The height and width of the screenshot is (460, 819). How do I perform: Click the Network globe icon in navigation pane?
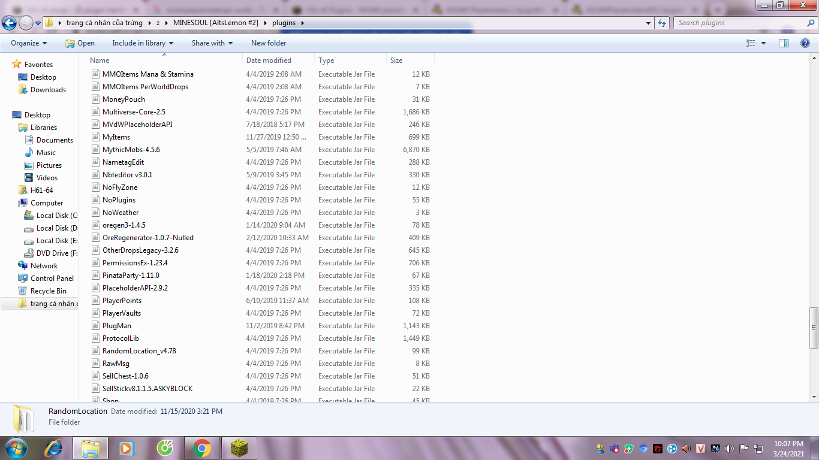pos(23,266)
